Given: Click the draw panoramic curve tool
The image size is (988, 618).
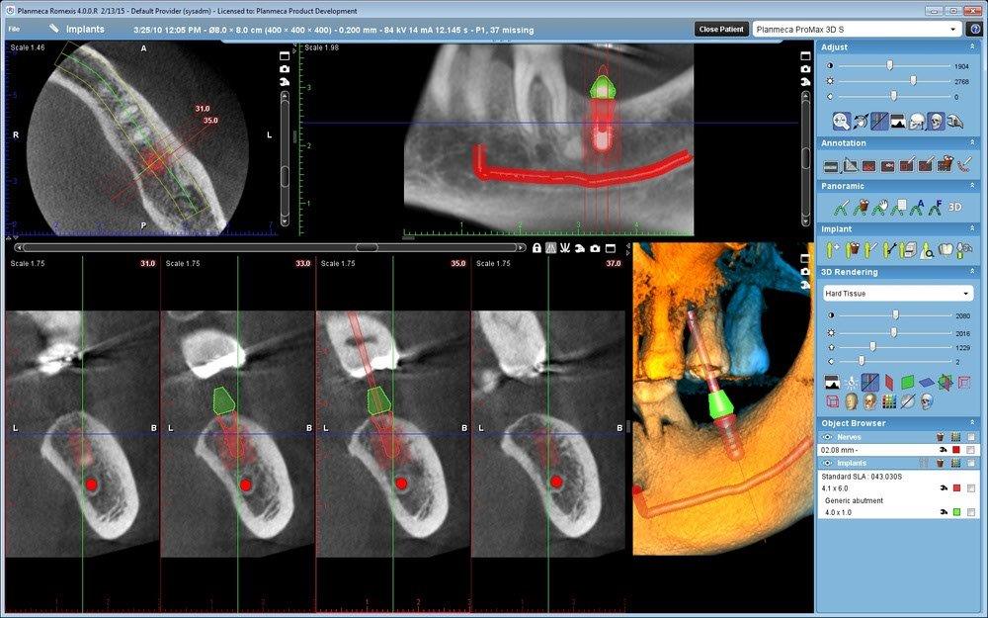Looking at the screenshot, I should click(x=842, y=207).
